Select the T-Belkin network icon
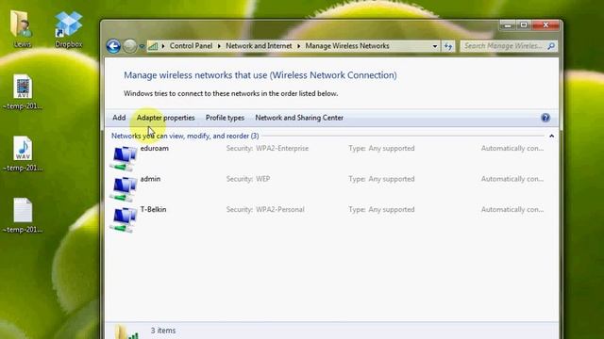Screen dimensions: 604x339 [124, 219]
